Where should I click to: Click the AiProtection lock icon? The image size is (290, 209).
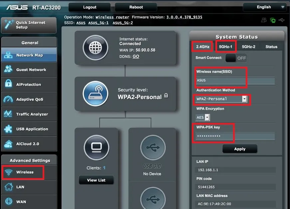point(8,83)
